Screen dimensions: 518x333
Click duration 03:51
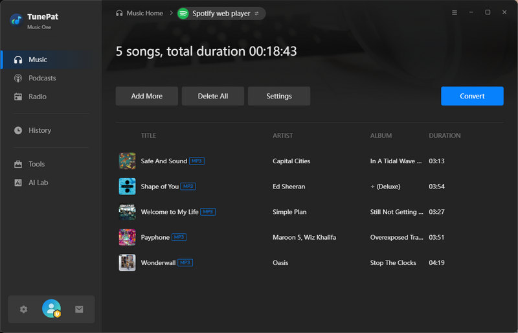tap(436, 237)
